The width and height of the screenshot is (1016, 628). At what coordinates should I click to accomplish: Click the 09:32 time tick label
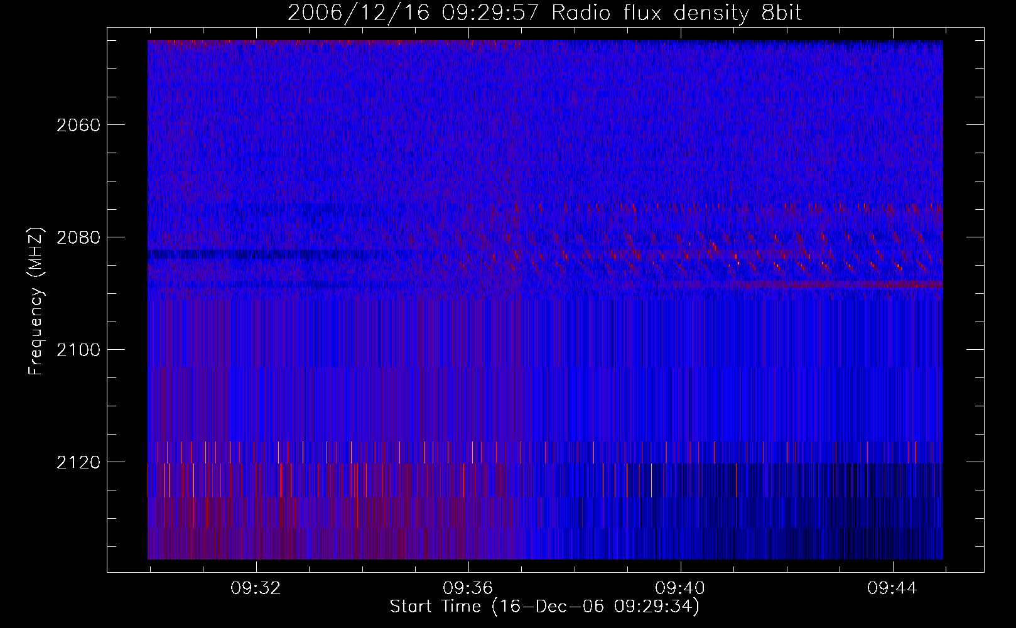point(256,588)
